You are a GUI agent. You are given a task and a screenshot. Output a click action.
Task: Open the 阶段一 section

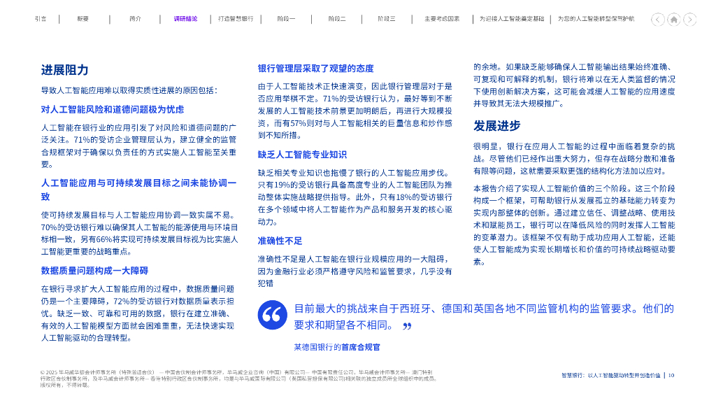click(x=287, y=19)
